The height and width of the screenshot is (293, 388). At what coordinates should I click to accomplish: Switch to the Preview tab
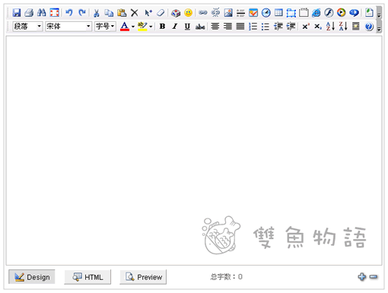click(143, 277)
